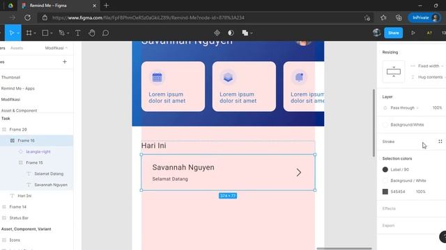Viewport: 446px width, 250px height.
Task: Click the layers icon on second card
Action: click(228, 77)
